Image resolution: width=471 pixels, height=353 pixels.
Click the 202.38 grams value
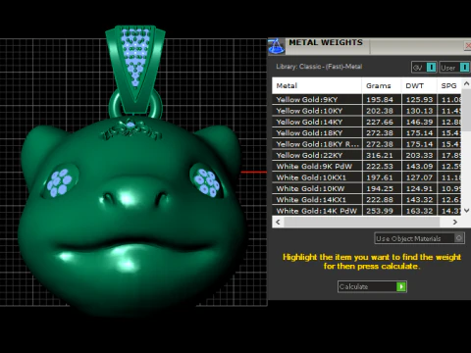(x=380, y=111)
